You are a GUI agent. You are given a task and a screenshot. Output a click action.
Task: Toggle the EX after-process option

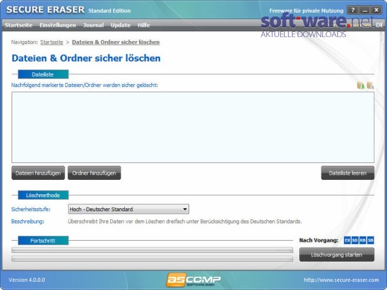point(348,240)
